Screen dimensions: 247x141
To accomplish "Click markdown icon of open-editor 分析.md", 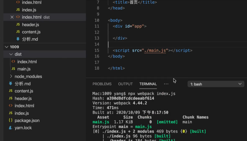I will click(18, 39).
